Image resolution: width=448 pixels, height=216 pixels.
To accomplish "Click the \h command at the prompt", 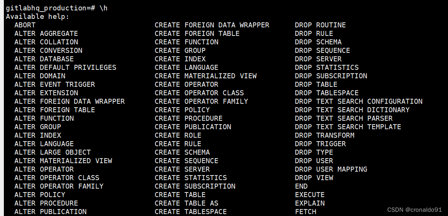I will 104,8.
